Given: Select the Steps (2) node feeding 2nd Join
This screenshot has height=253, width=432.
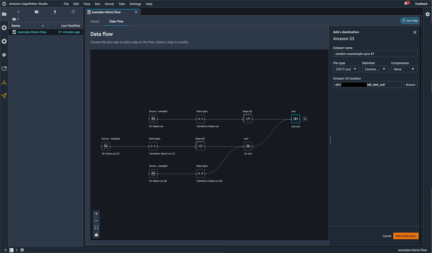Looking at the screenshot, I should coord(248,119).
